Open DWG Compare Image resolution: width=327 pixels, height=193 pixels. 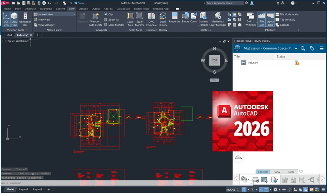[151, 19]
